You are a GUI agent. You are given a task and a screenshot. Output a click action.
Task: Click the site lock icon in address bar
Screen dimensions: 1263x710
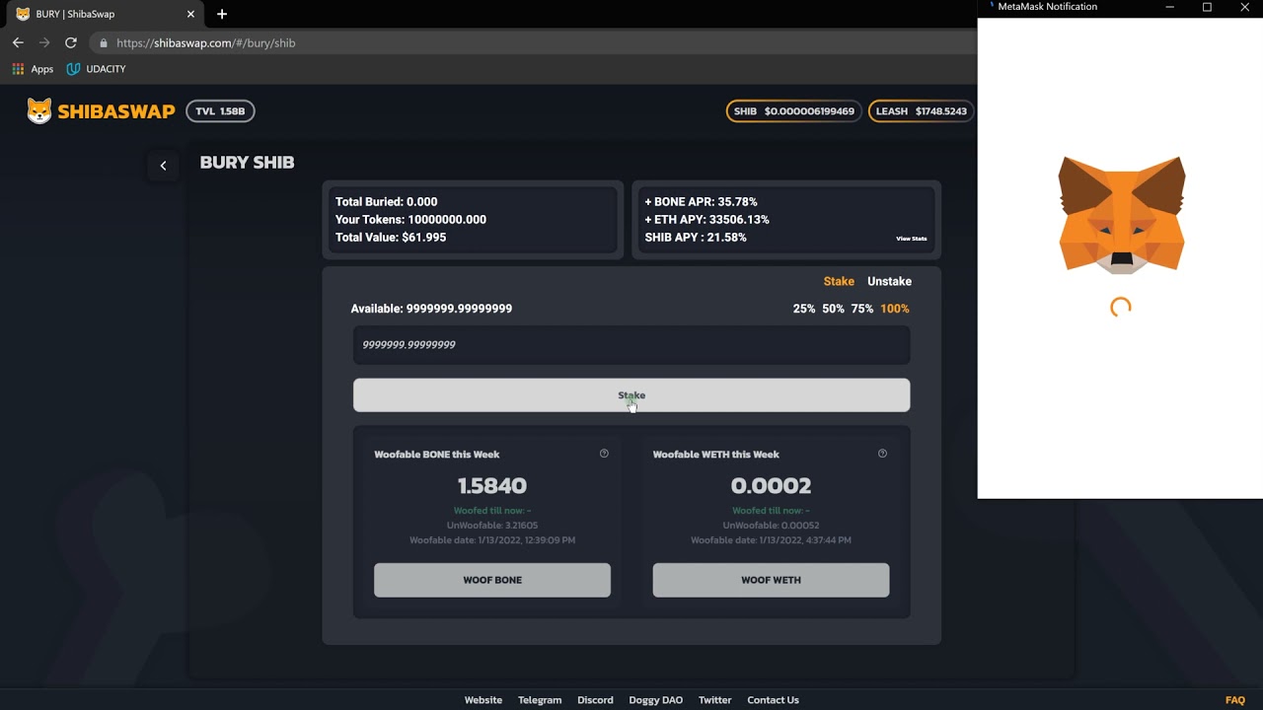(x=104, y=43)
